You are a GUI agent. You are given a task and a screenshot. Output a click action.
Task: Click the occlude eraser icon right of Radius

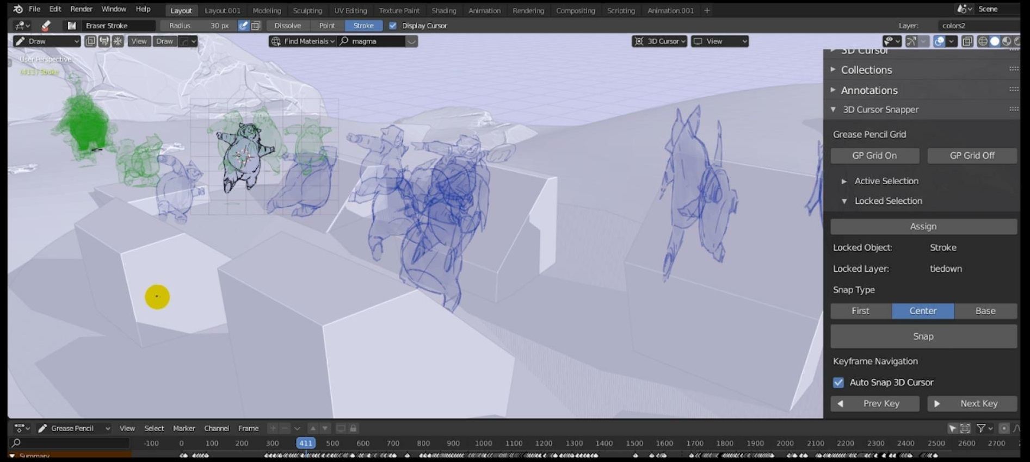256,26
